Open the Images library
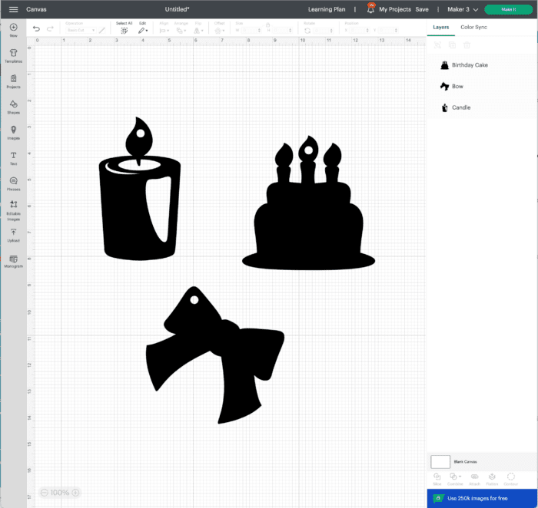 [x=13, y=132]
